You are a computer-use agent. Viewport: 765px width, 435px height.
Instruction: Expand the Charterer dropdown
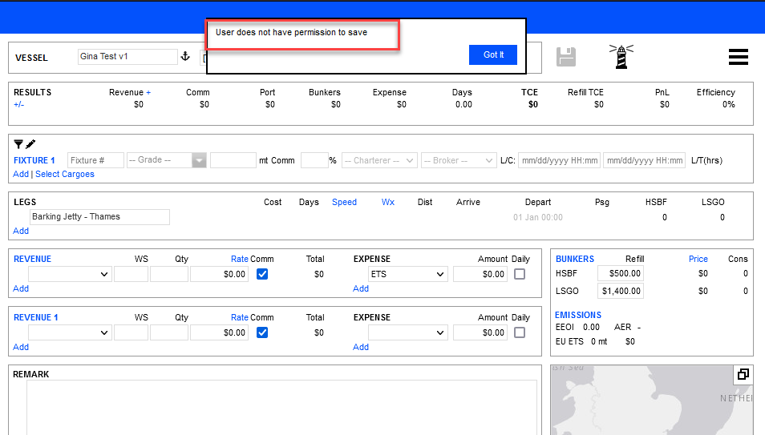379,160
